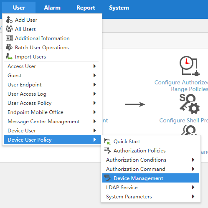
Task: Click the Authorization Policies icon
Action: pos(108,150)
